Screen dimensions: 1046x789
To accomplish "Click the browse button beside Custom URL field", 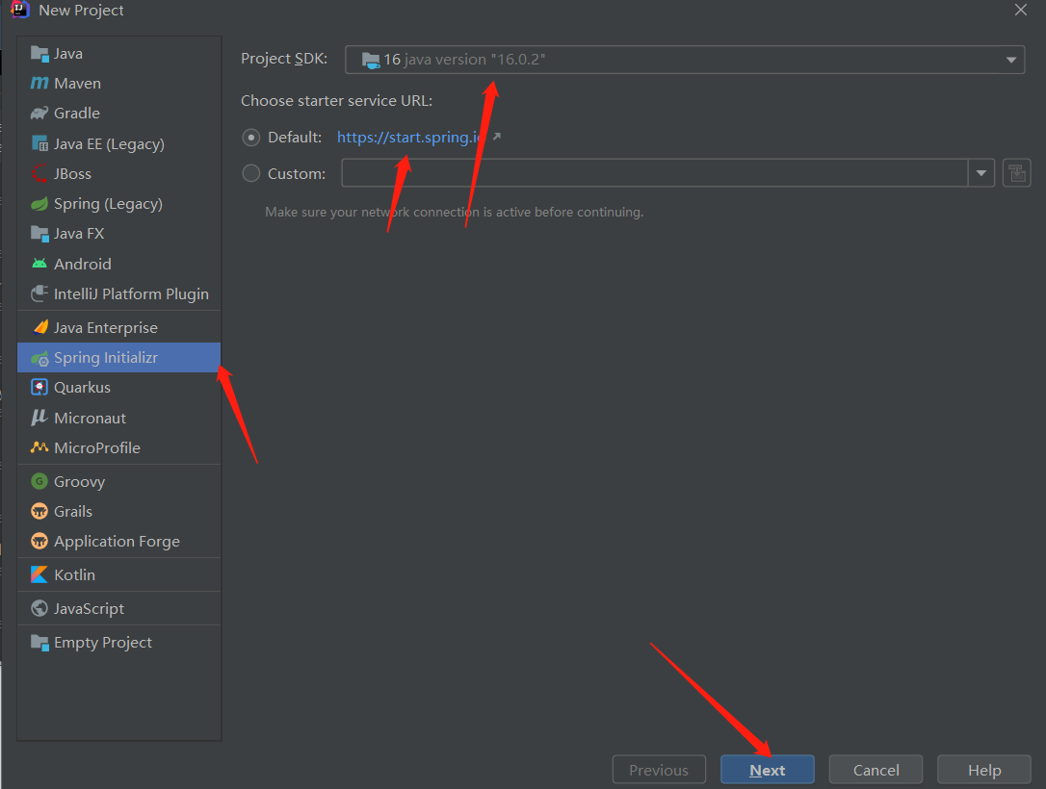I will pyautogui.click(x=1017, y=173).
